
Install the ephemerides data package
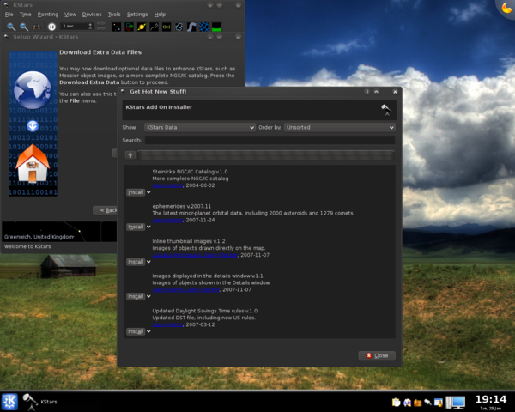coord(135,227)
